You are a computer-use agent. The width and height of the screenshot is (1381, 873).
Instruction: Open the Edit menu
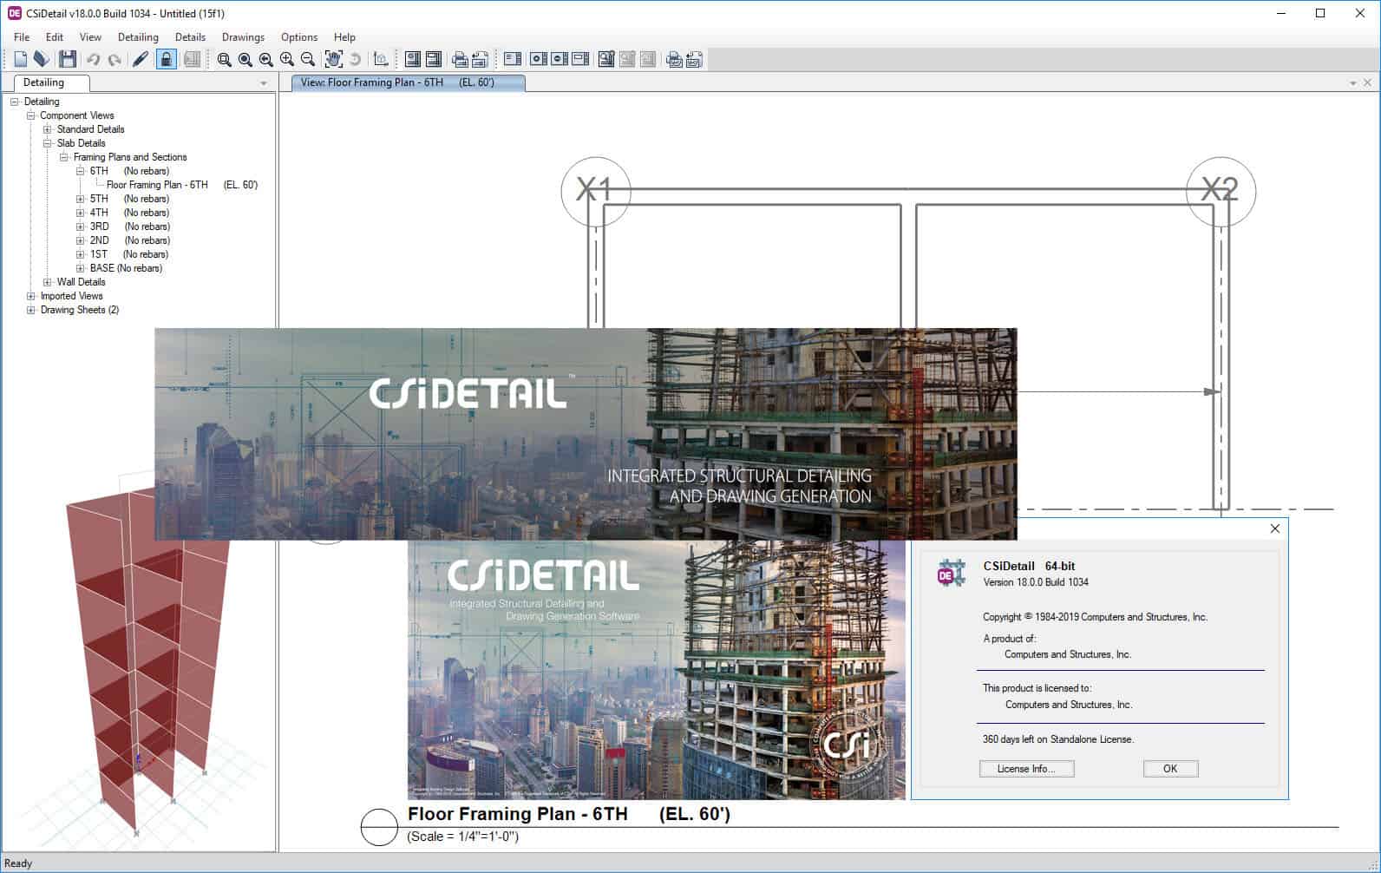coord(55,37)
